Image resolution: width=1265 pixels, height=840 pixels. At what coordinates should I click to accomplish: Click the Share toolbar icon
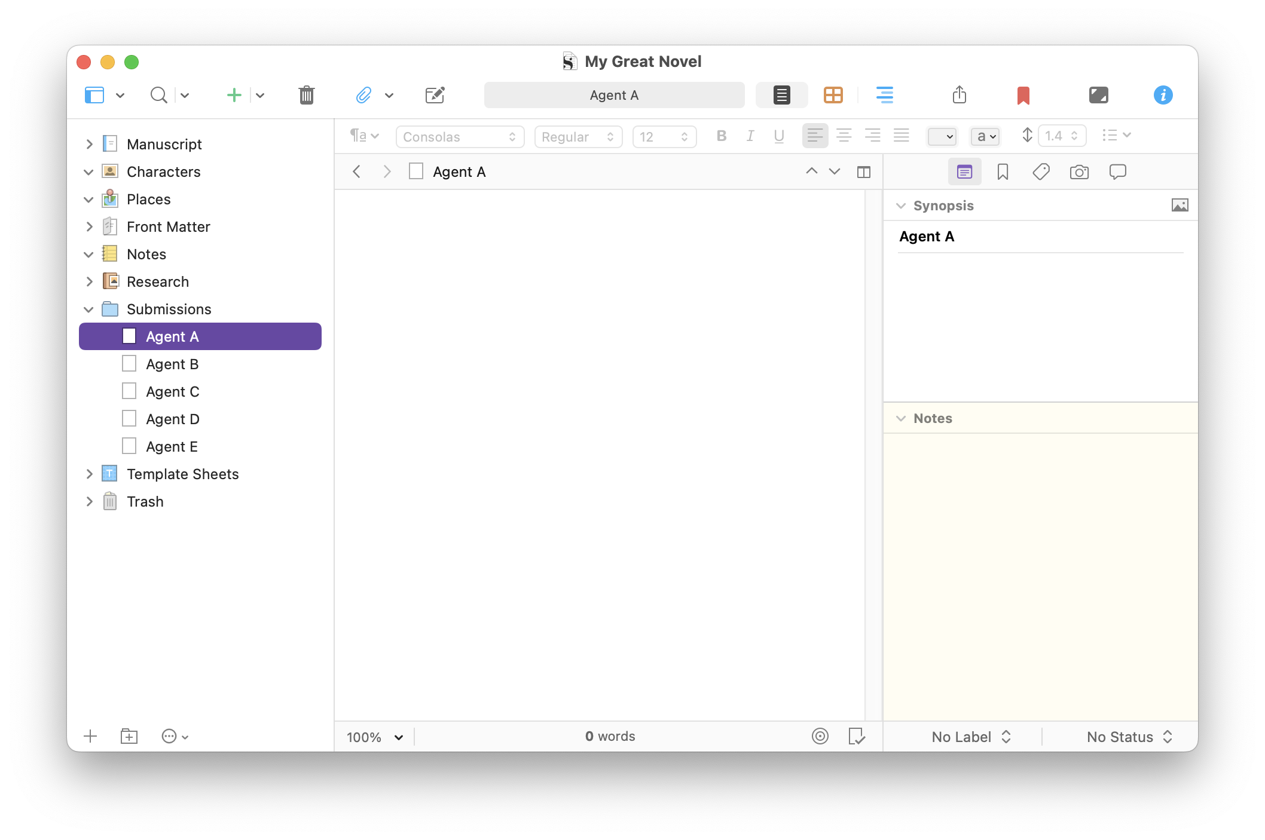click(x=959, y=95)
